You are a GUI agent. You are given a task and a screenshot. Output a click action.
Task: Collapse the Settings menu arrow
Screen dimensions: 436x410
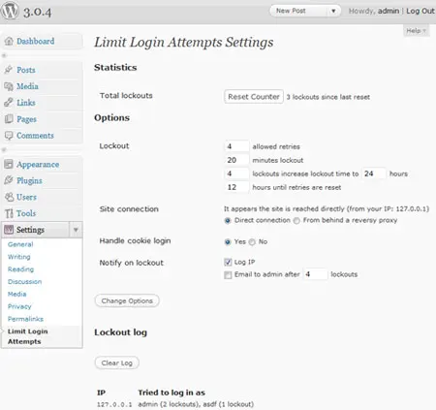point(76,230)
